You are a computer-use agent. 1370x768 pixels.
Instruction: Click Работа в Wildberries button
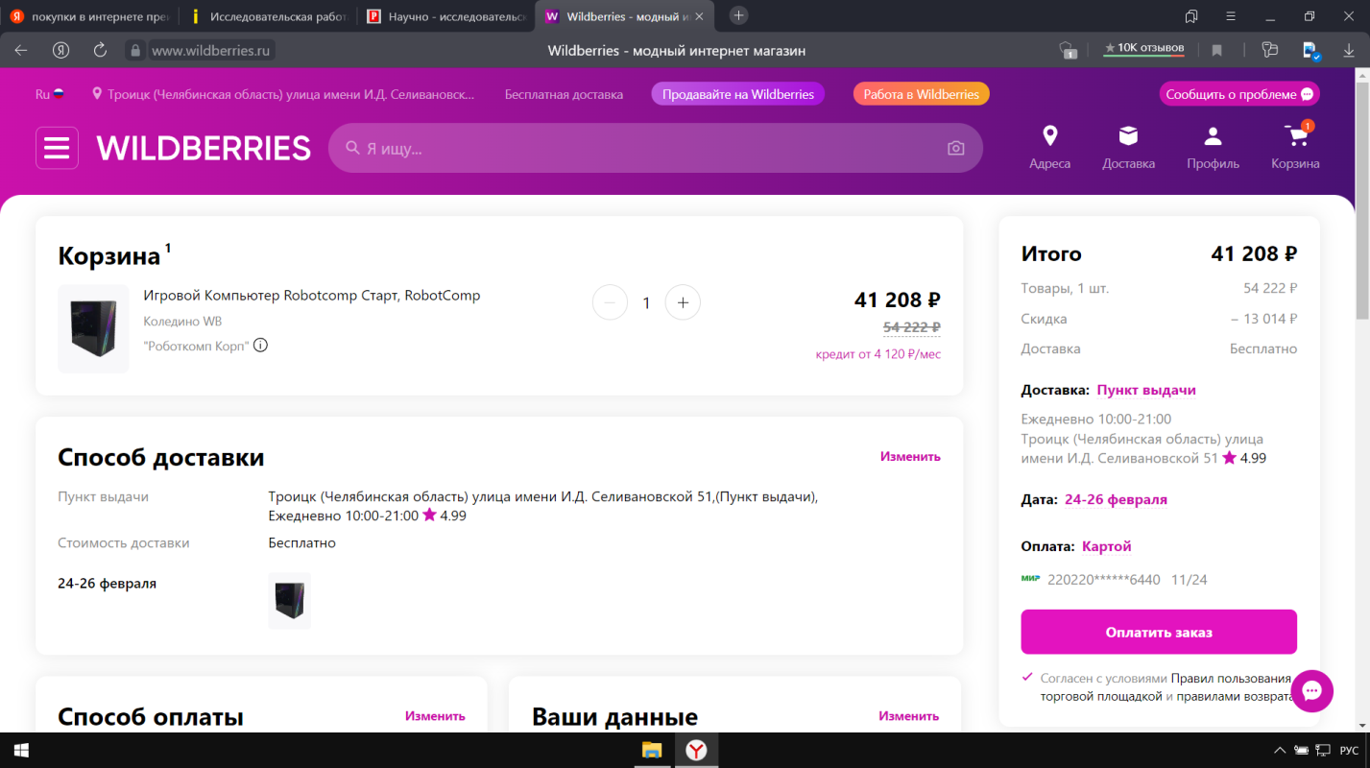coord(921,94)
